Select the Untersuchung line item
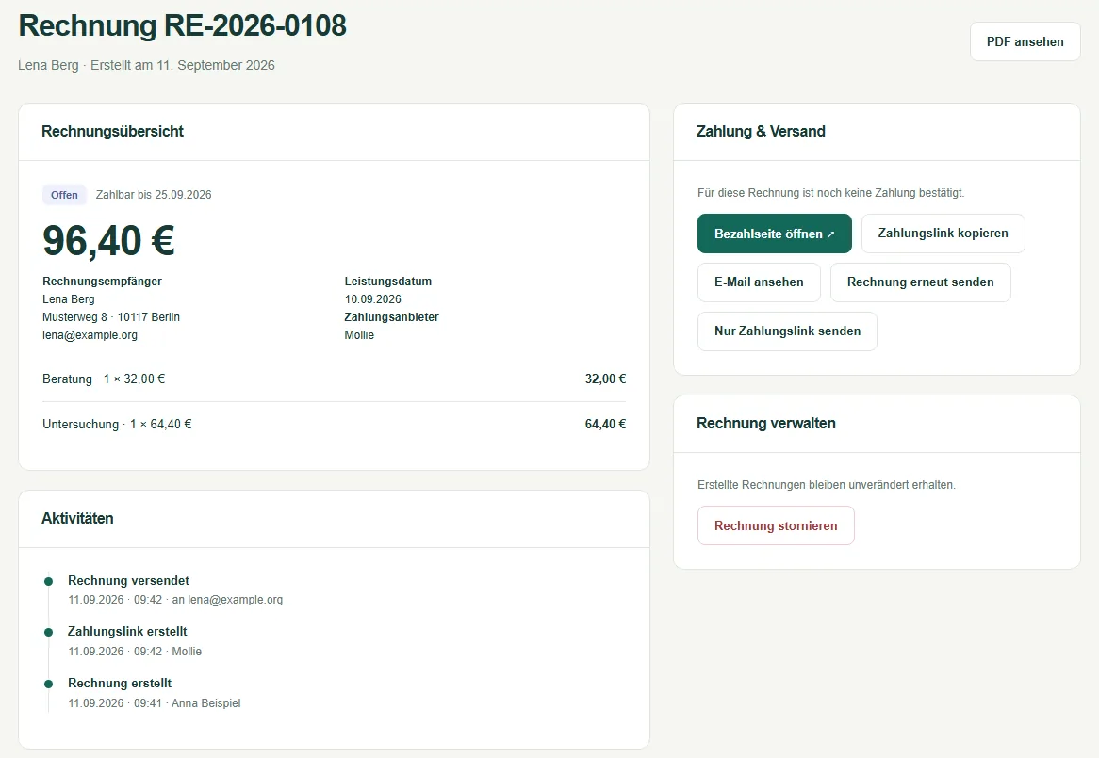 tap(334, 424)
